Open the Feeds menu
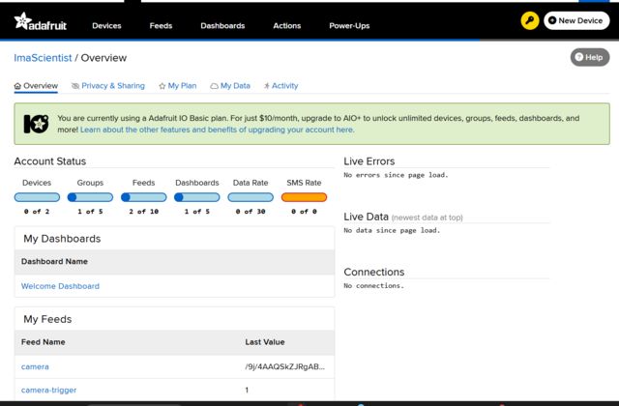619x406 pixels. (x=161, y=26)
